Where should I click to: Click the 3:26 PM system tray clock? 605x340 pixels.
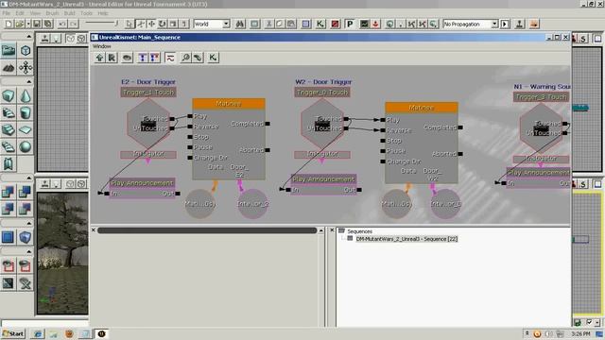coord(581,333)
